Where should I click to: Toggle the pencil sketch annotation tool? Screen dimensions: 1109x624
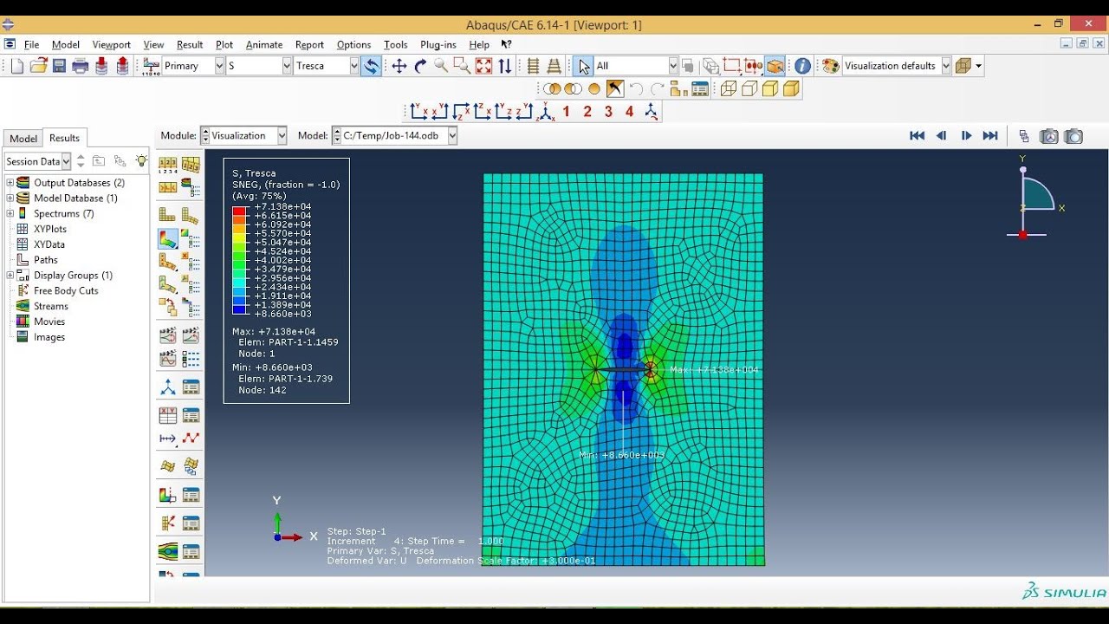click(615, 88)
